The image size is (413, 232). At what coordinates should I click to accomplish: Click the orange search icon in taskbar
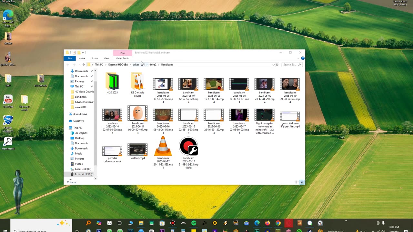tap(88, 223)
